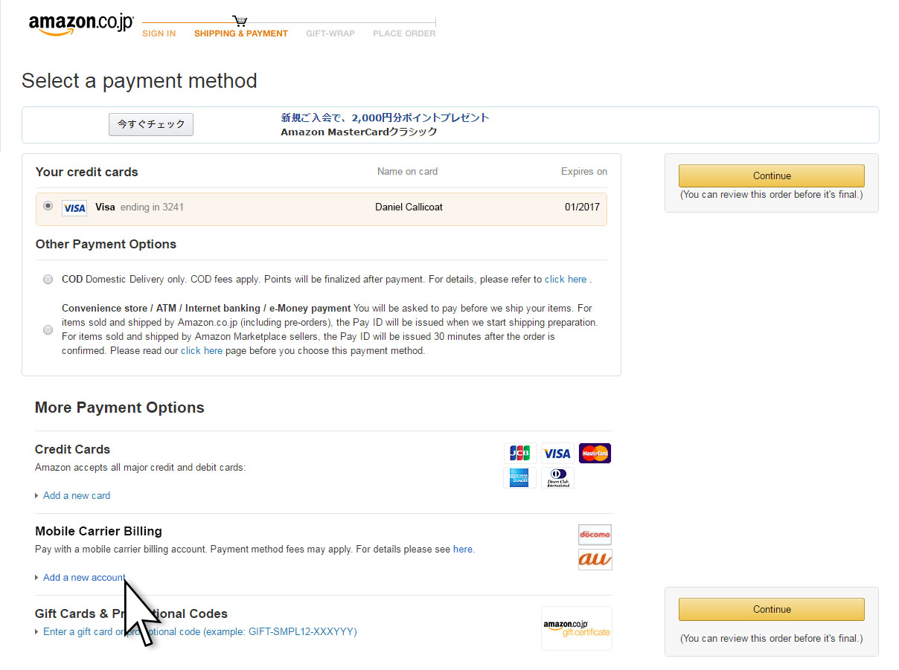899x670 pixels.
Task: Select the Visa ending in 3241 radio button
Action: 48,206
